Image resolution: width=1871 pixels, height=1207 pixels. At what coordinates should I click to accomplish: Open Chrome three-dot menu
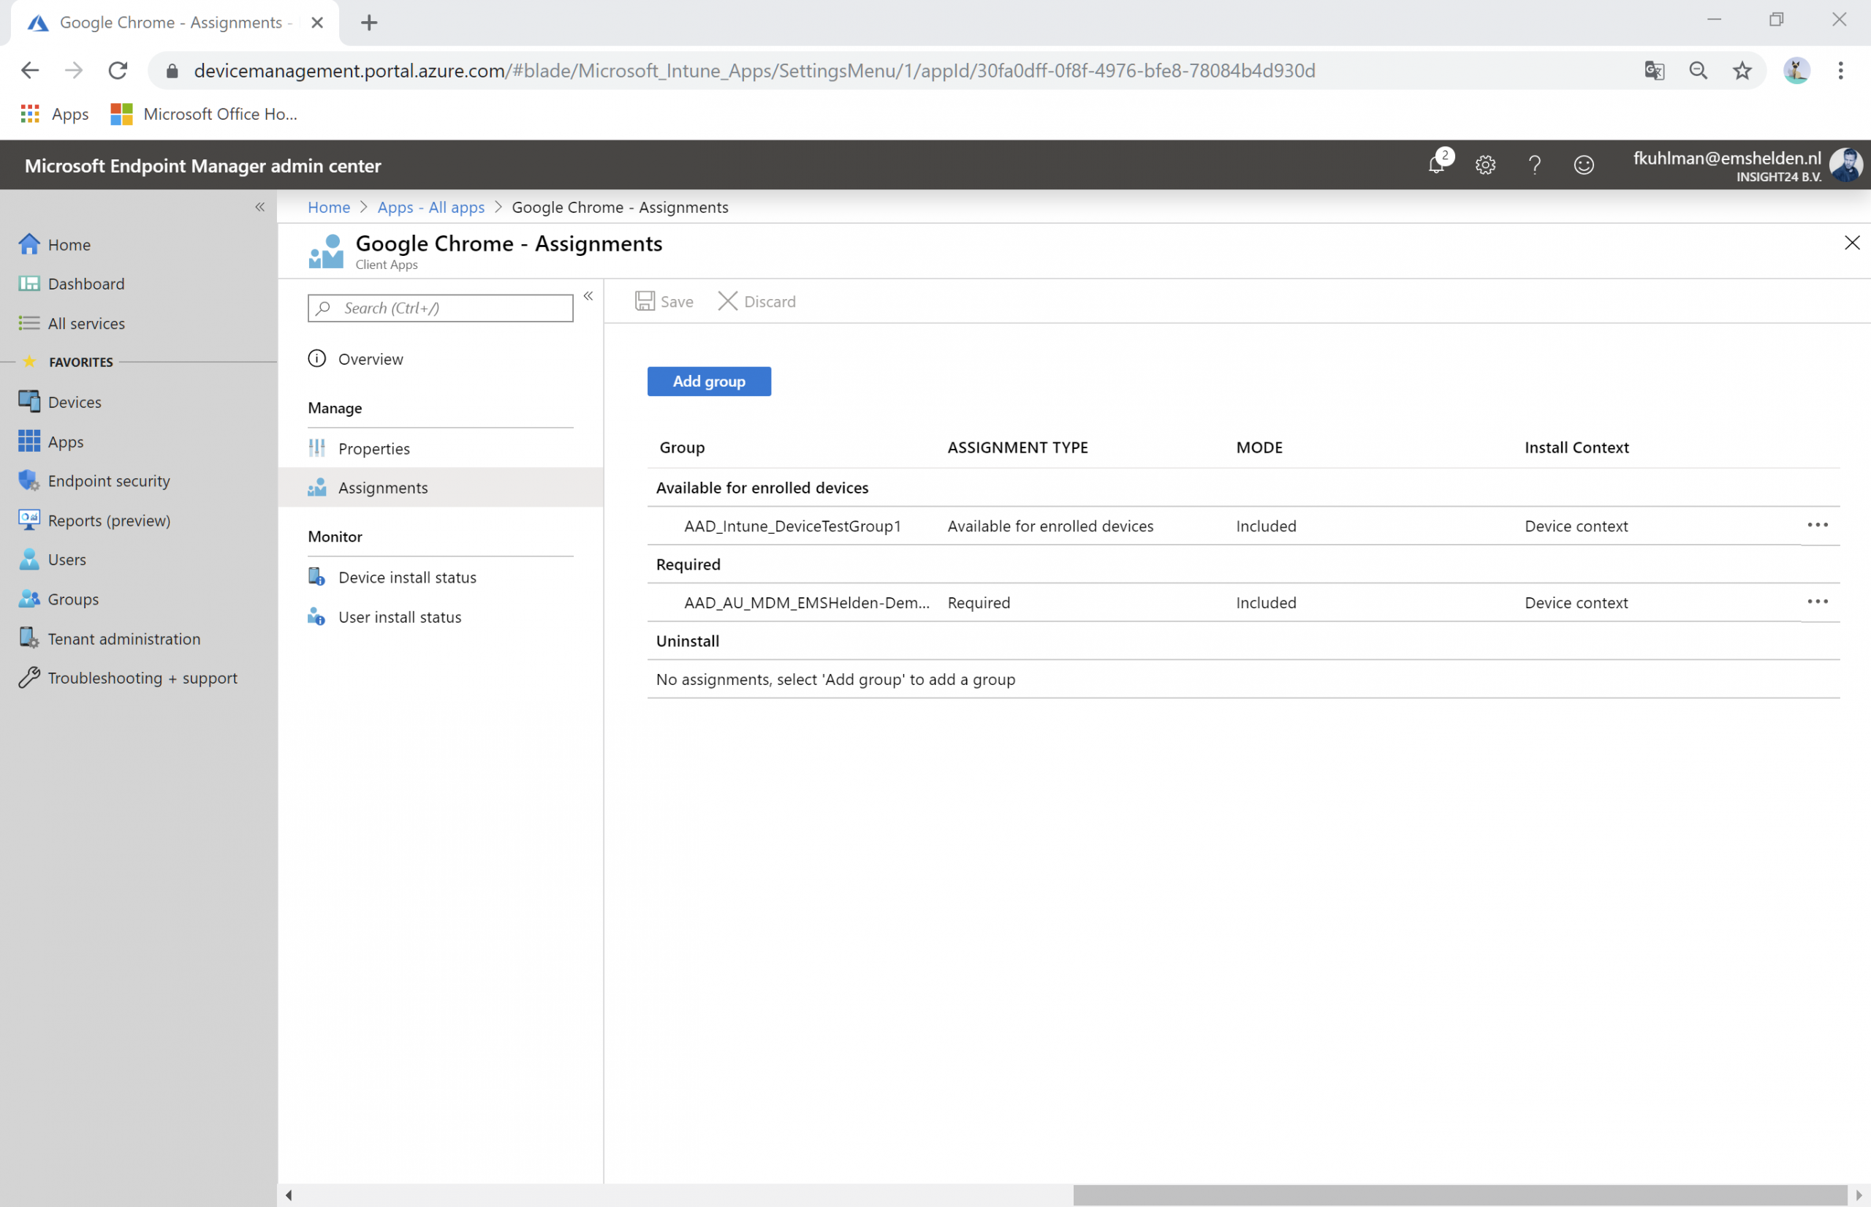1840,70
